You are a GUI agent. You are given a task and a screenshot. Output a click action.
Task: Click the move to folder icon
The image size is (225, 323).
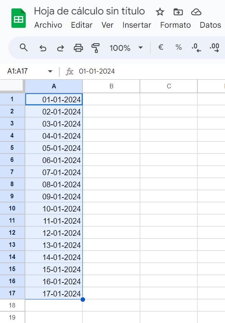click(178, 12)
